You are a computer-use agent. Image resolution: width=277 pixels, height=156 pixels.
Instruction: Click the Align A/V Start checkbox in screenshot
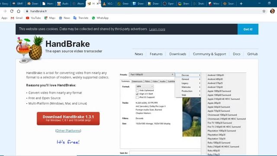(x=137, y=94)
